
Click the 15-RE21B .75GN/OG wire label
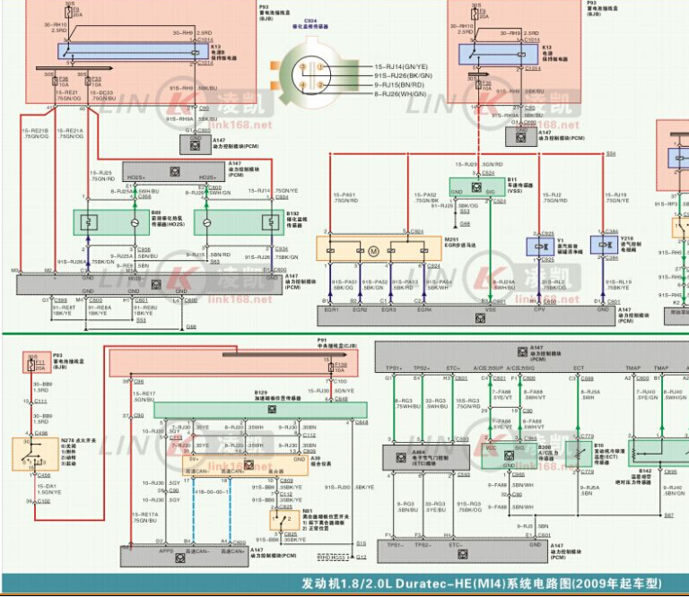[35, 134]
